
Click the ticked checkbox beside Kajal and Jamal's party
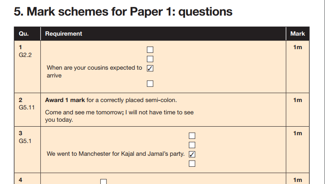(192, 154)
